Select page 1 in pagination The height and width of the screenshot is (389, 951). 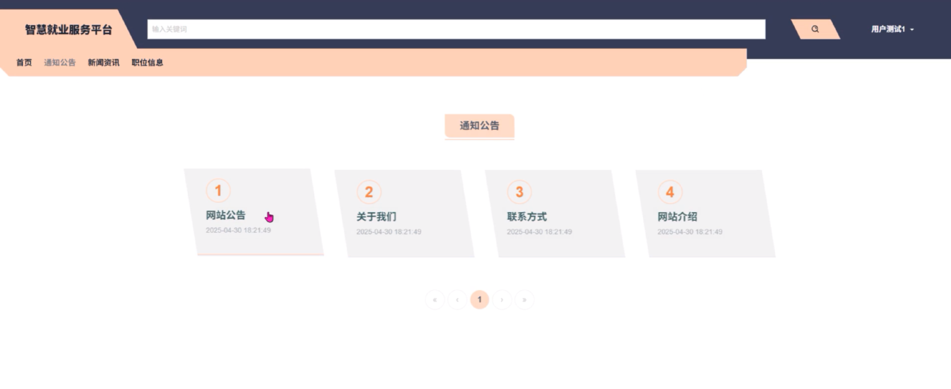point(480,300)
